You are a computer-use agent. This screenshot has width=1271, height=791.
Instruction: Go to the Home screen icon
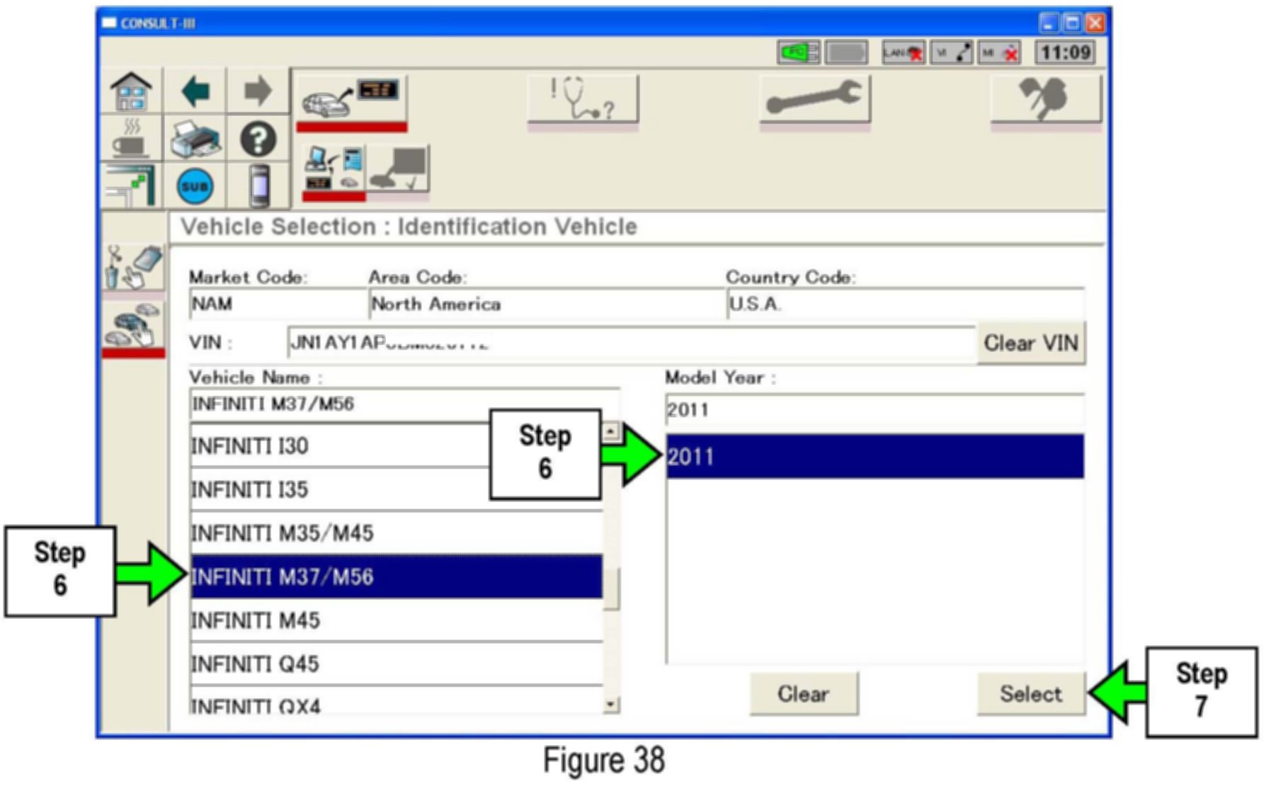coord(132,91)
